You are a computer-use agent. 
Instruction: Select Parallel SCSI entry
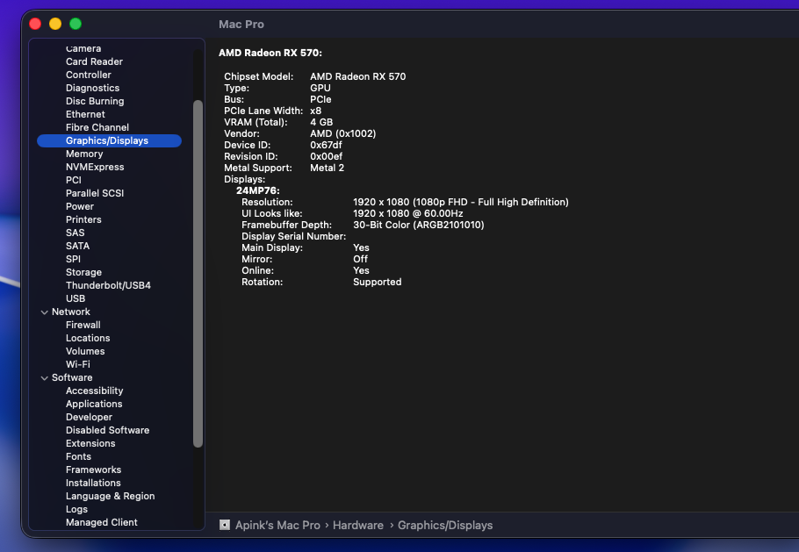(95, 193)
